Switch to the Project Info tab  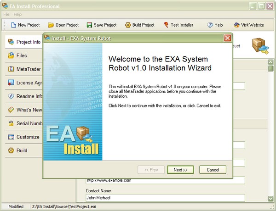24,42
